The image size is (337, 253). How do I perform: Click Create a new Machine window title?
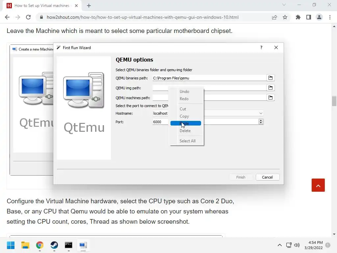tap(36, 49)
